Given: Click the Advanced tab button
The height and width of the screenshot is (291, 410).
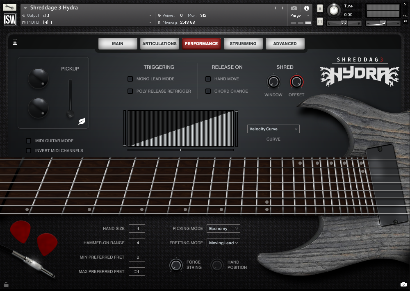Looking at the screenshot, I should pos(285,43).
